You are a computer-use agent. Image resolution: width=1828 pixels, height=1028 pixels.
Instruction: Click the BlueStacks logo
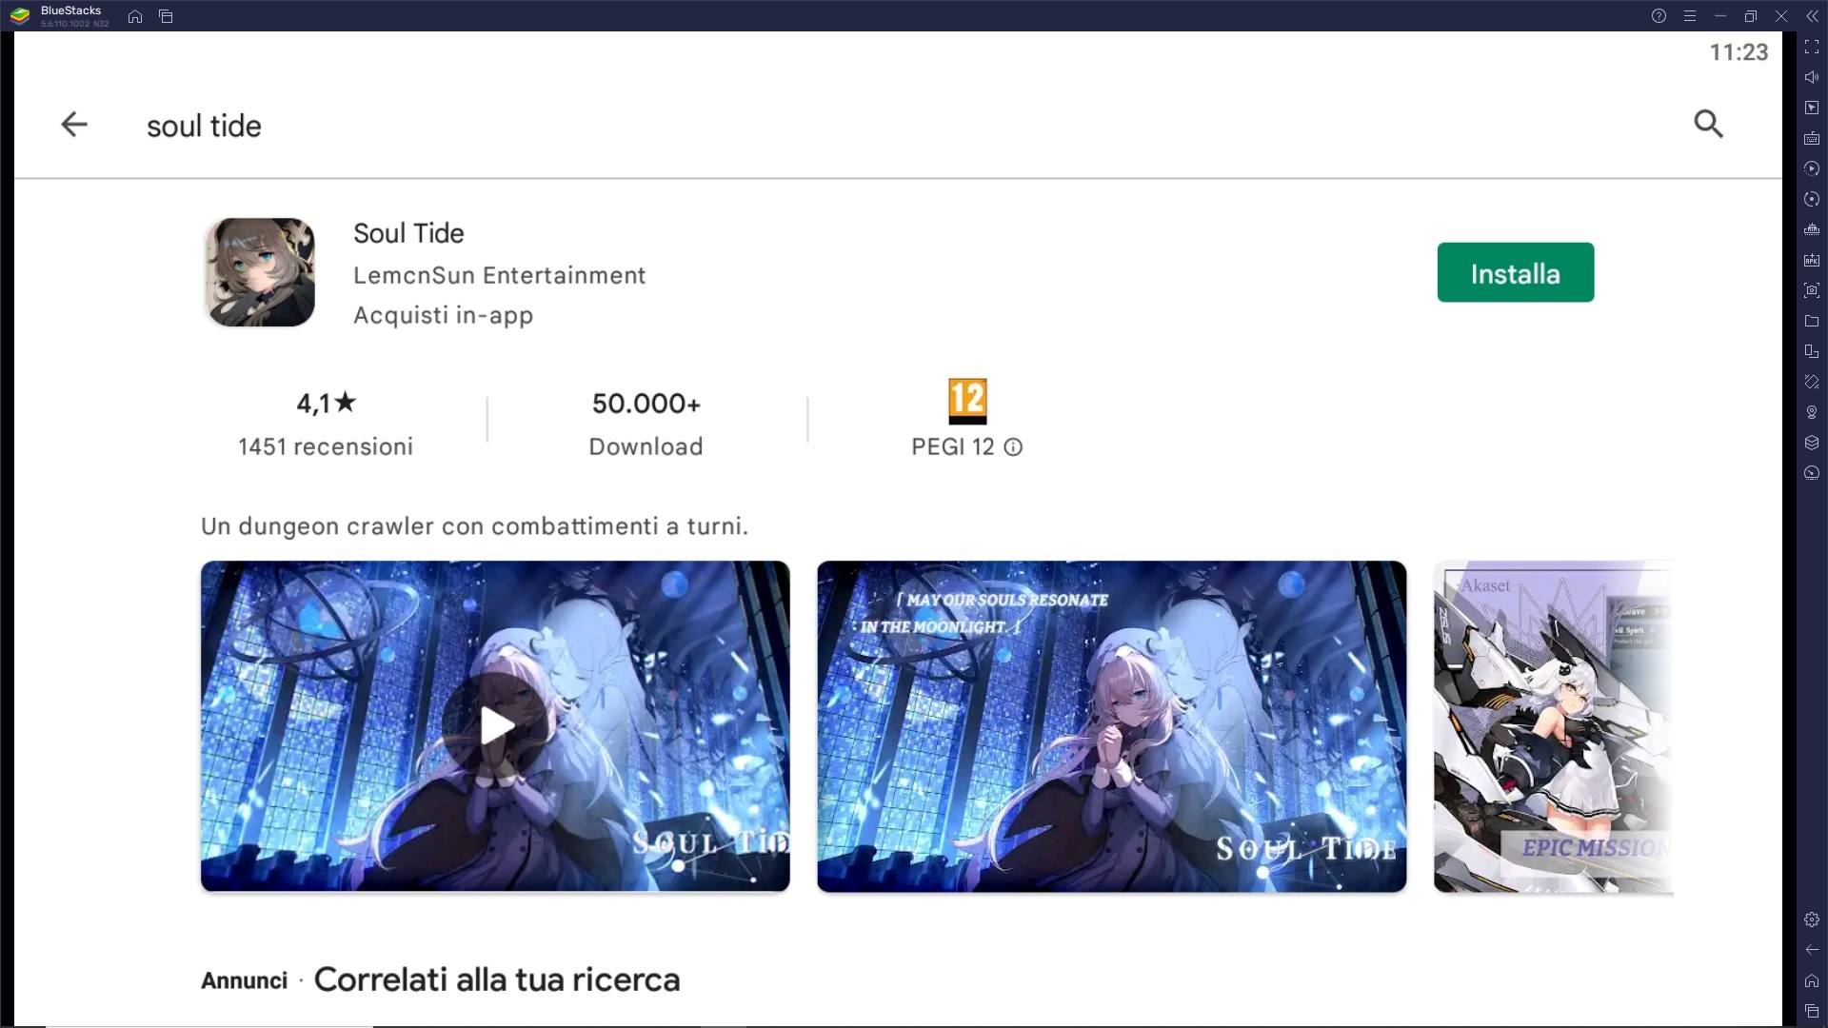[20, 15]
